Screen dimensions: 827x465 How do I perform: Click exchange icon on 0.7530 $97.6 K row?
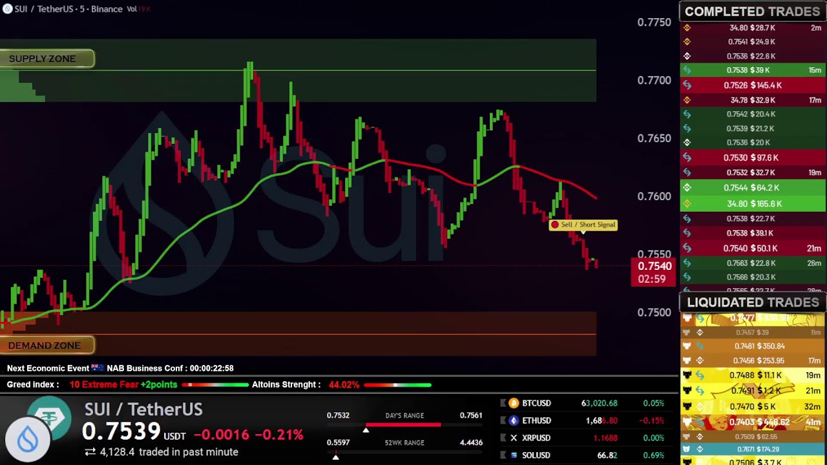click(687, 158)
